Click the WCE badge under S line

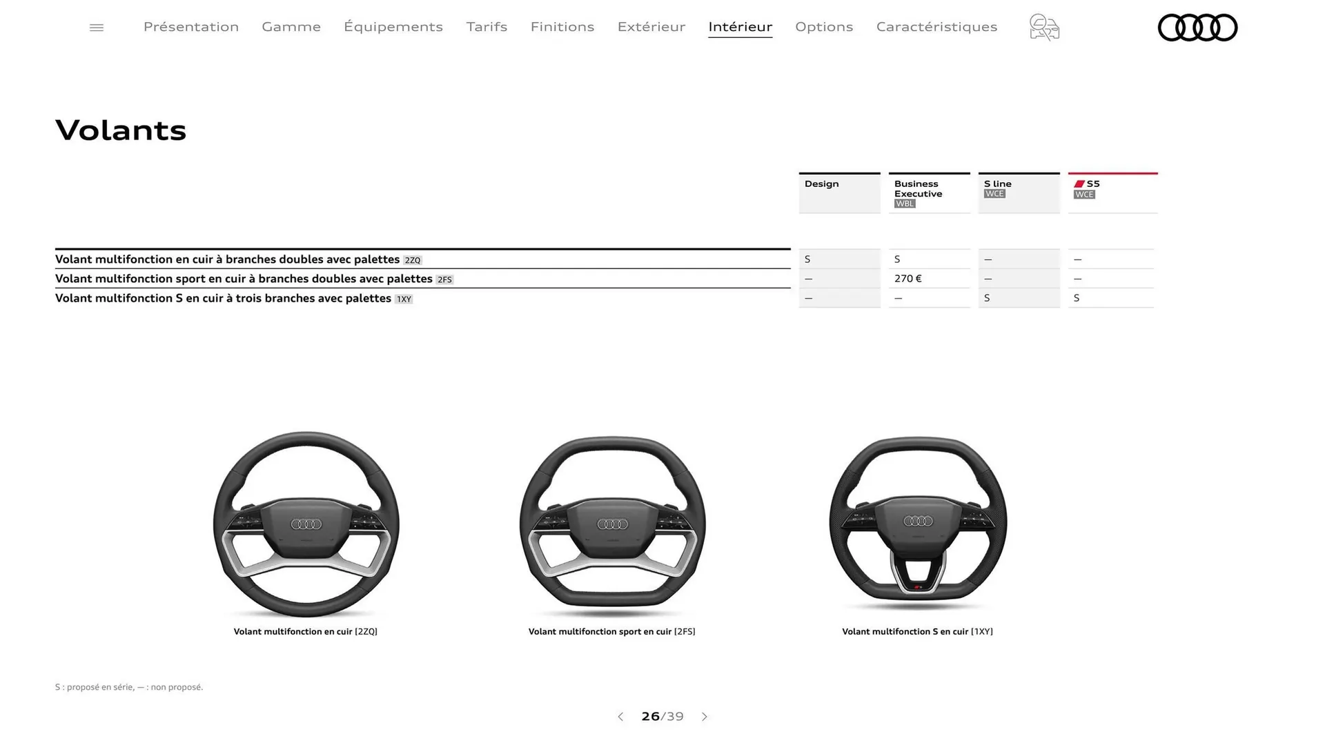(994, 194)
